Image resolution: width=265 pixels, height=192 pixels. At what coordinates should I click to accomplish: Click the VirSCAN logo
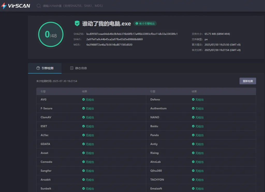(16, 6)
